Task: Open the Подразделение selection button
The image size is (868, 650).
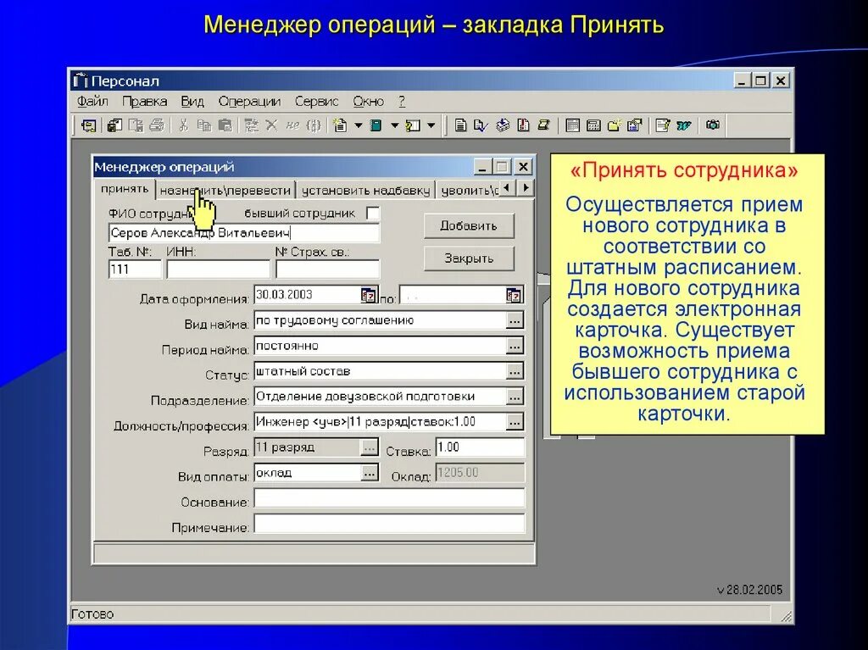Action: tap(515, 397)
